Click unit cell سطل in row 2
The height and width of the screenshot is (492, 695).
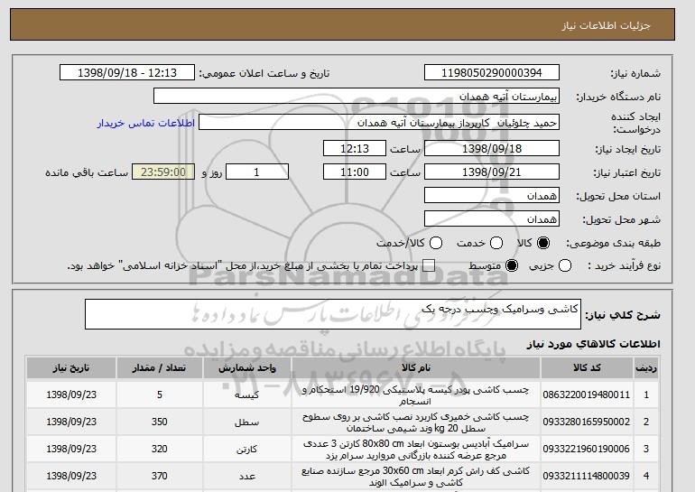click(246, 422)
